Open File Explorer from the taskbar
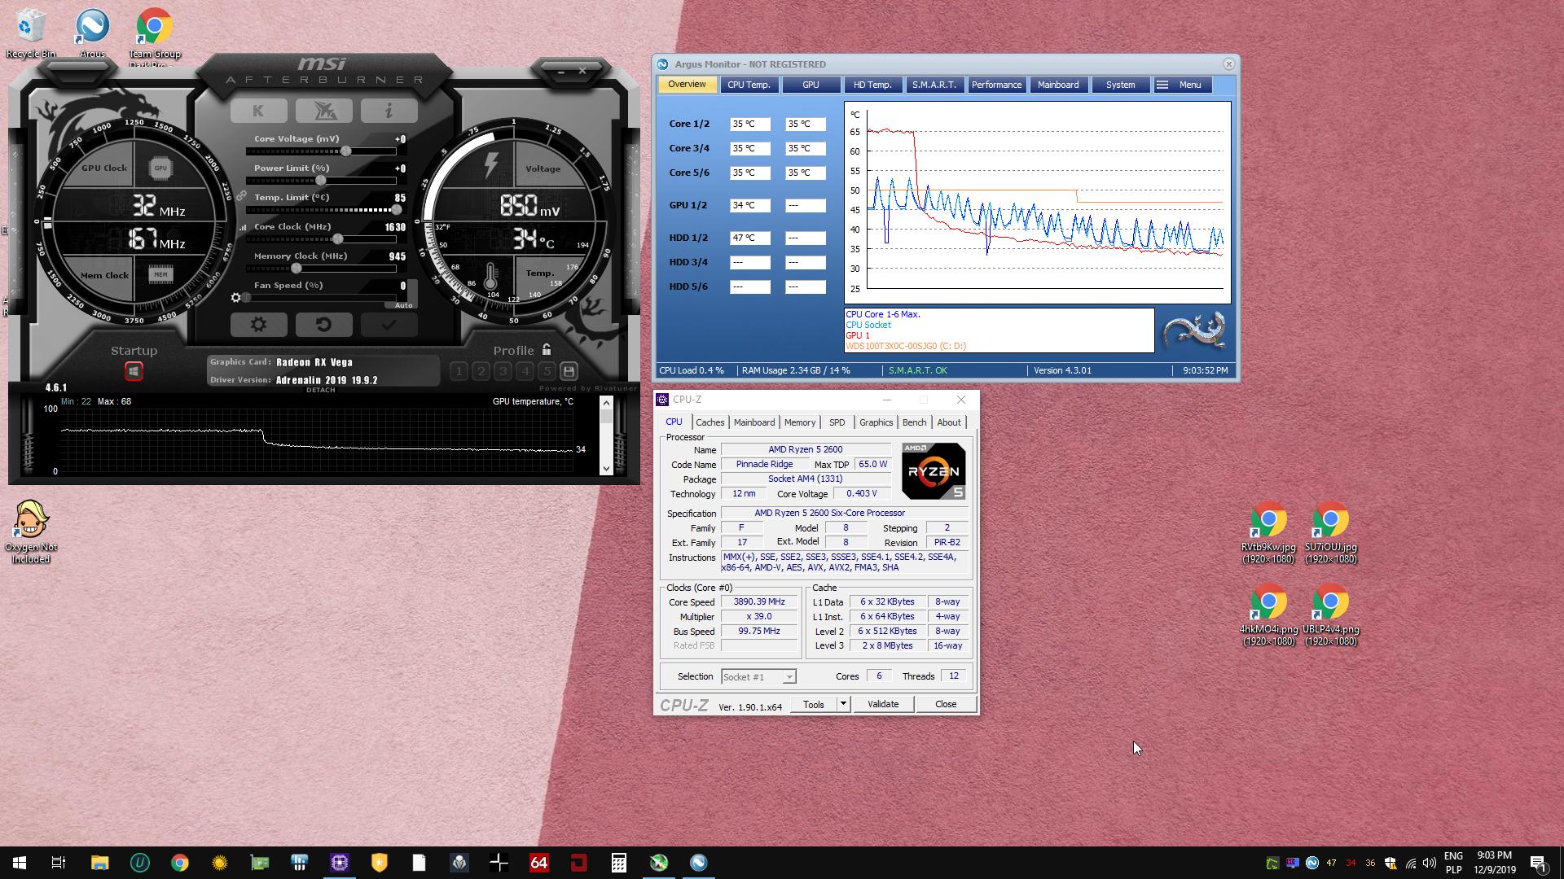Viewport: 1564px width, 879px height. click(x=99, y=863)
